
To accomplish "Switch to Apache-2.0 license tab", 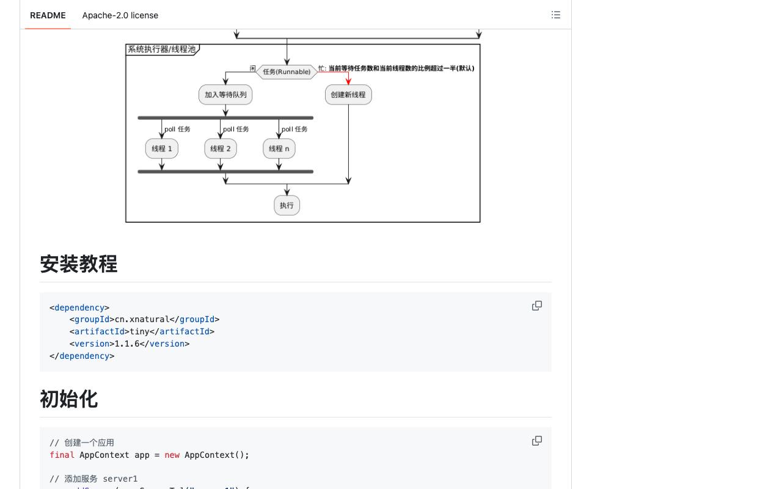I will 120,15.
